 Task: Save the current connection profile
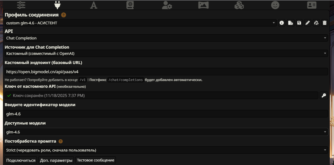coord(299,23)
